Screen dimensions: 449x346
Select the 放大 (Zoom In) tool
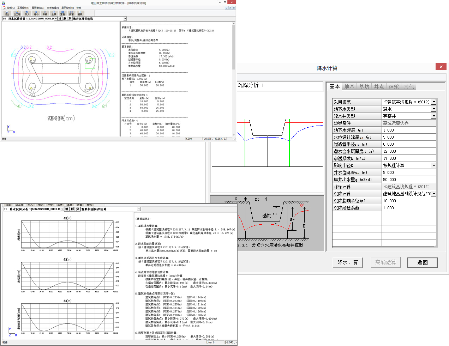click(x=27, y=13)
